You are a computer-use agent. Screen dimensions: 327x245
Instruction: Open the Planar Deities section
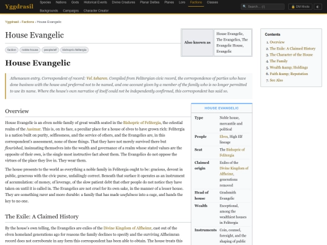click(x=150, y=2)
